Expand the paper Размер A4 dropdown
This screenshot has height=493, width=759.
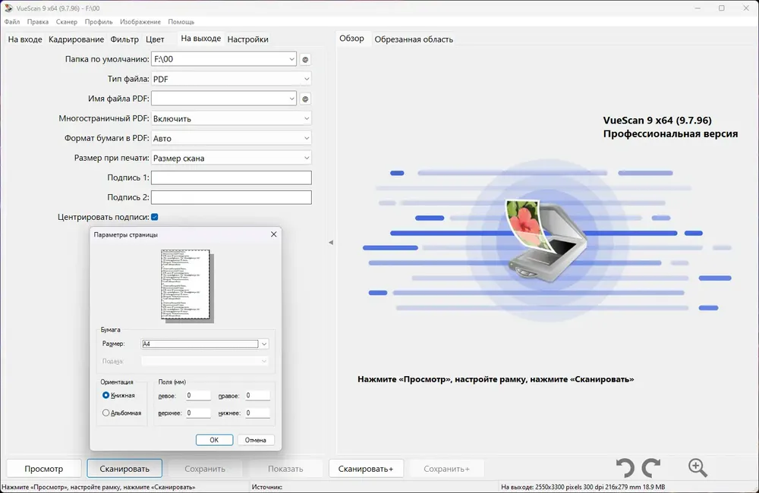coord(264,344)
